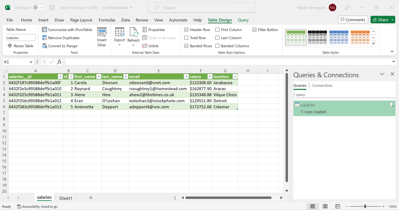Open the salary column filter dropdown
Screen dimensions: 399x210
[210, 76]
